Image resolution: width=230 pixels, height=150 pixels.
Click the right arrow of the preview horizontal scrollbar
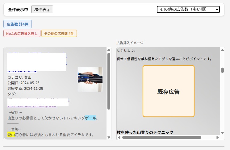click(218, 138)
